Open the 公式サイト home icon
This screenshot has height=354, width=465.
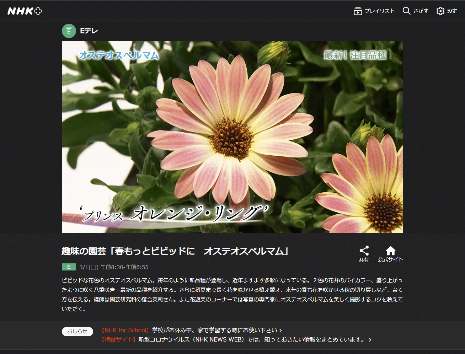tap(391, 250)
